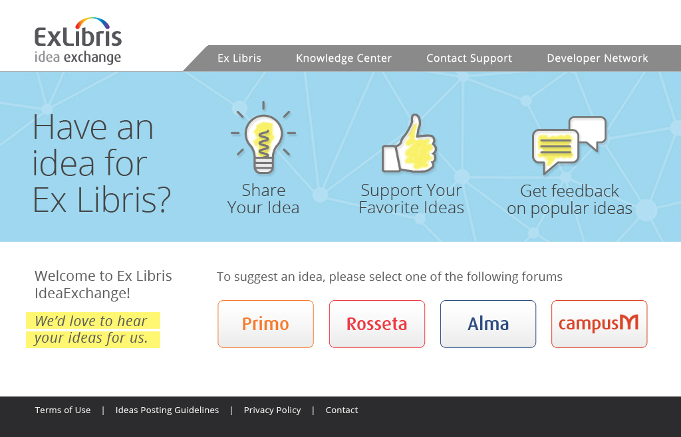Go to Contact Support in navigation bar
The height and width of the screenshot is (437, 681).
pyautogui.click(x=469, y=58)
